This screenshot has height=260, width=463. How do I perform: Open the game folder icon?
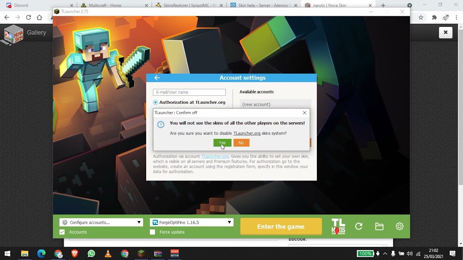tap(379, 226)
